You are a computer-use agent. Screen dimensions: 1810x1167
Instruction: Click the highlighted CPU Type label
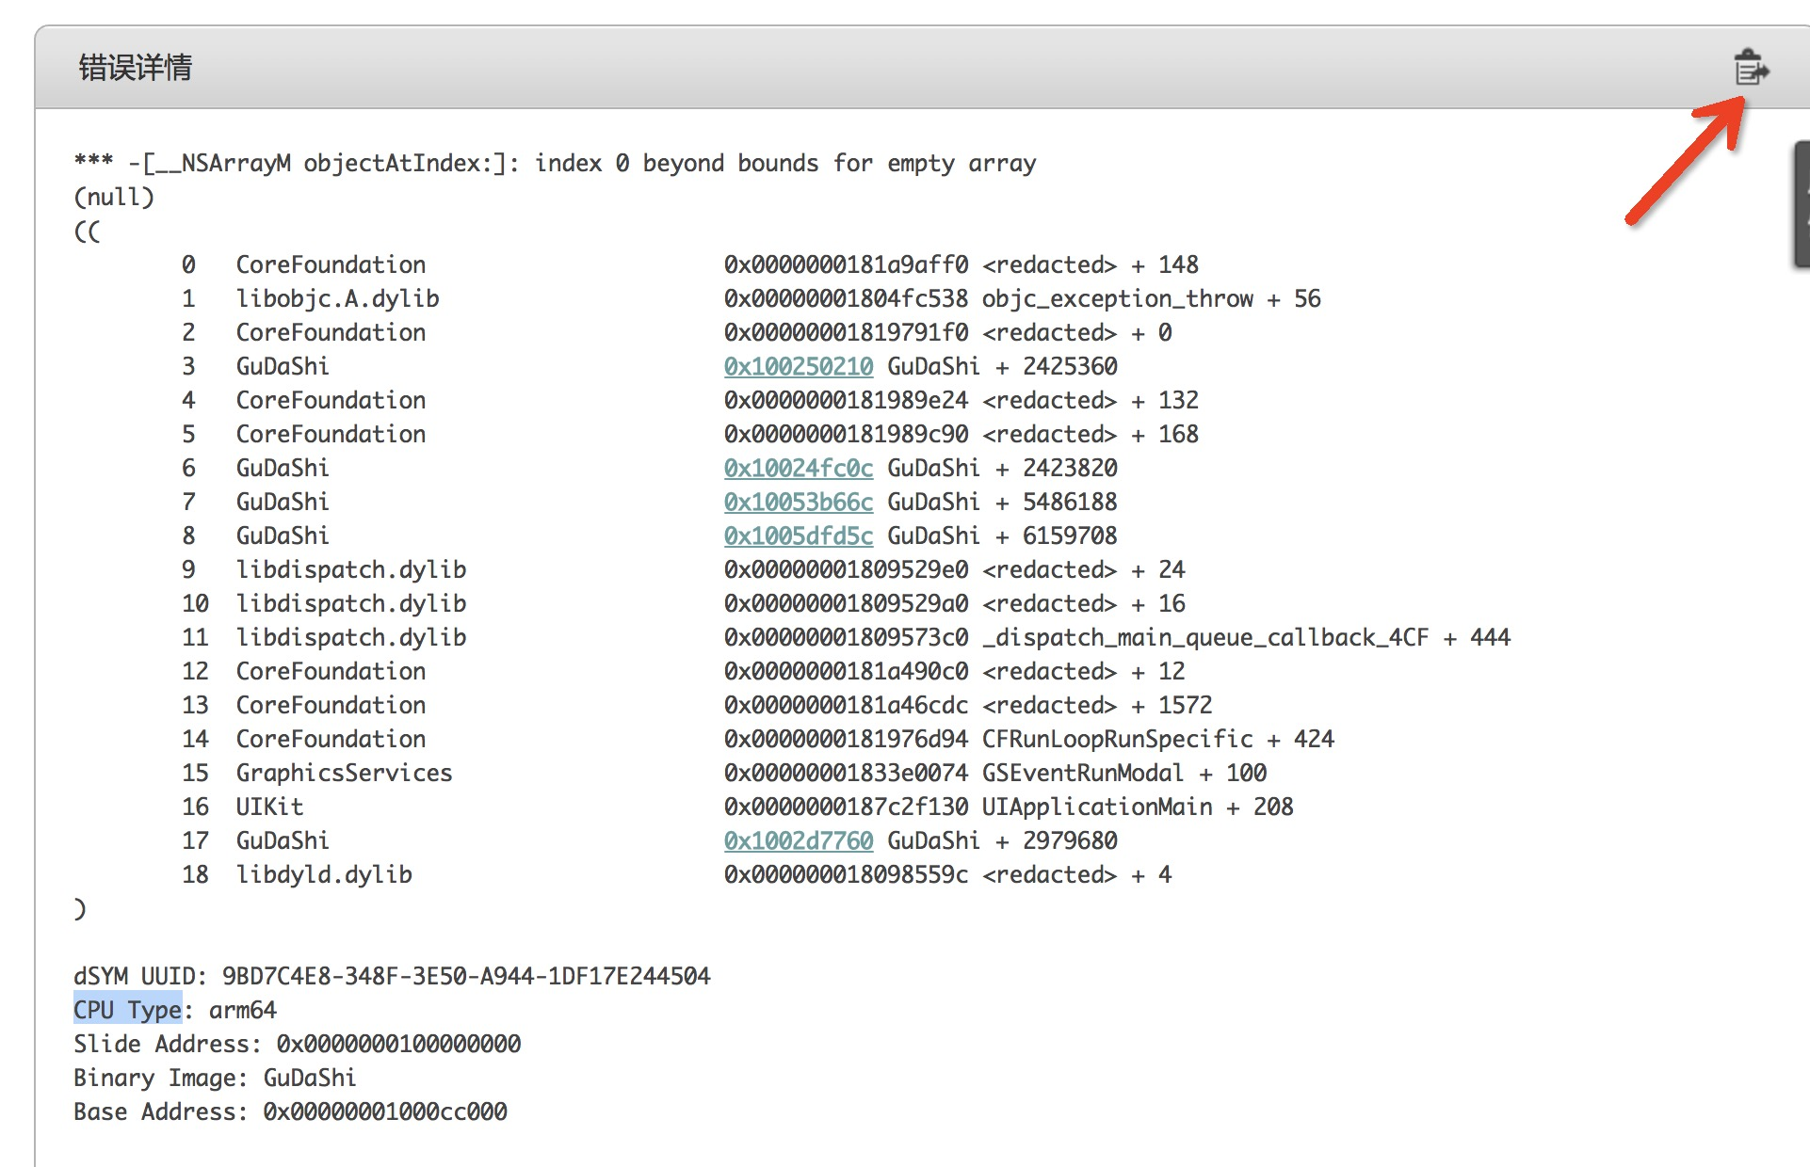[127, 1010]
